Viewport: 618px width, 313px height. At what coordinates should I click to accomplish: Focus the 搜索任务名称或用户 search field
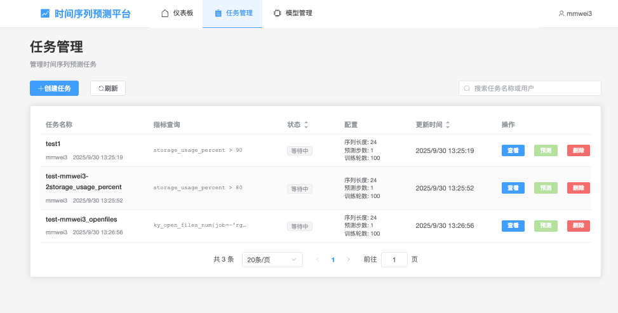tap(530, 88)
